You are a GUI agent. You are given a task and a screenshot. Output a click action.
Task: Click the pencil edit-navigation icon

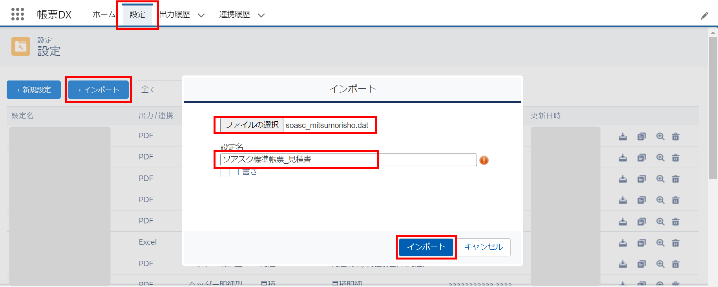705,16
